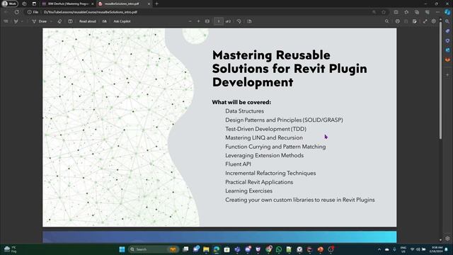Viewport: 453px width, 255px height.
Task: Open the weather widget
Action: tap(10, 249)
